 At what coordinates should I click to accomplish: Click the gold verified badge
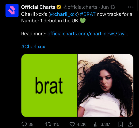[59, 7]
